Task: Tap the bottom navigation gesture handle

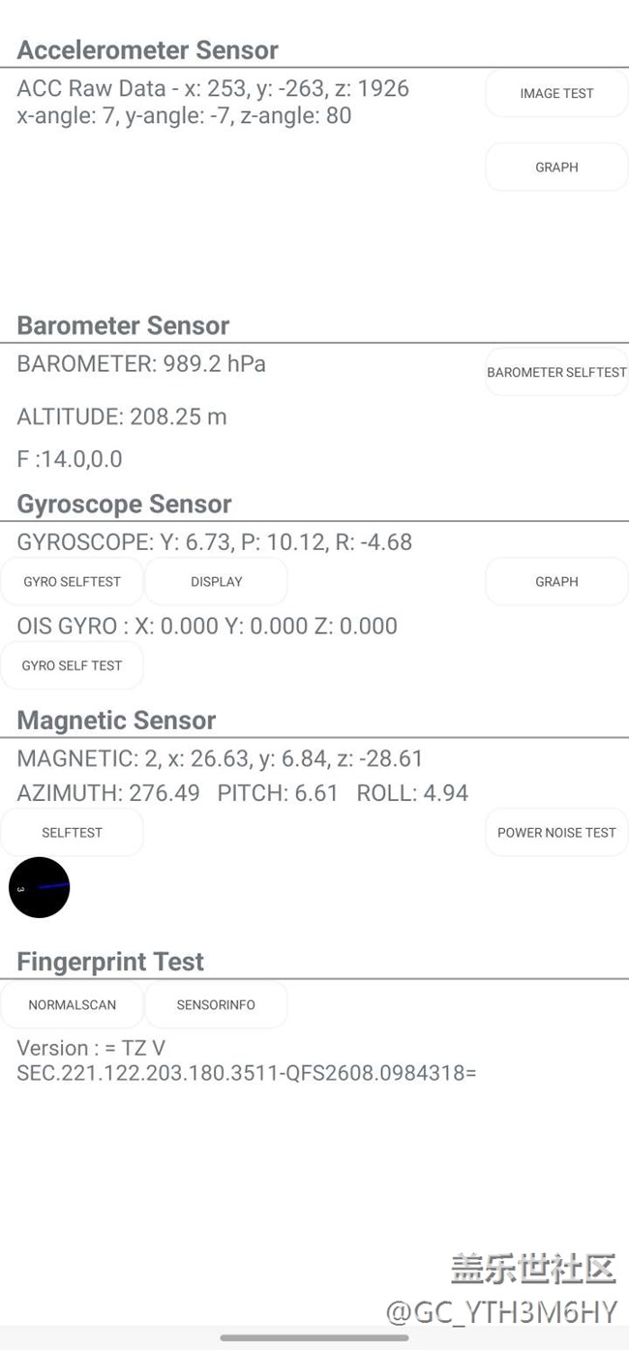Action: (314, 1337)
